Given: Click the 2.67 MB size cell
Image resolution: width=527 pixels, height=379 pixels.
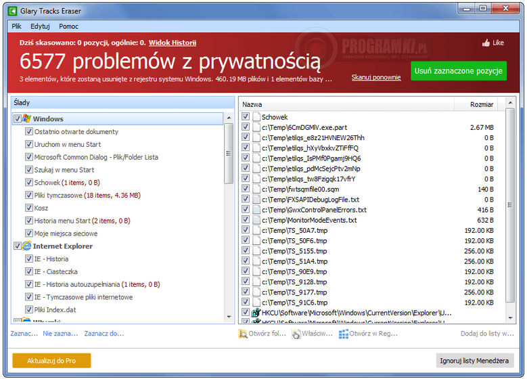Looking at the screenshot, I should (482, 127).
